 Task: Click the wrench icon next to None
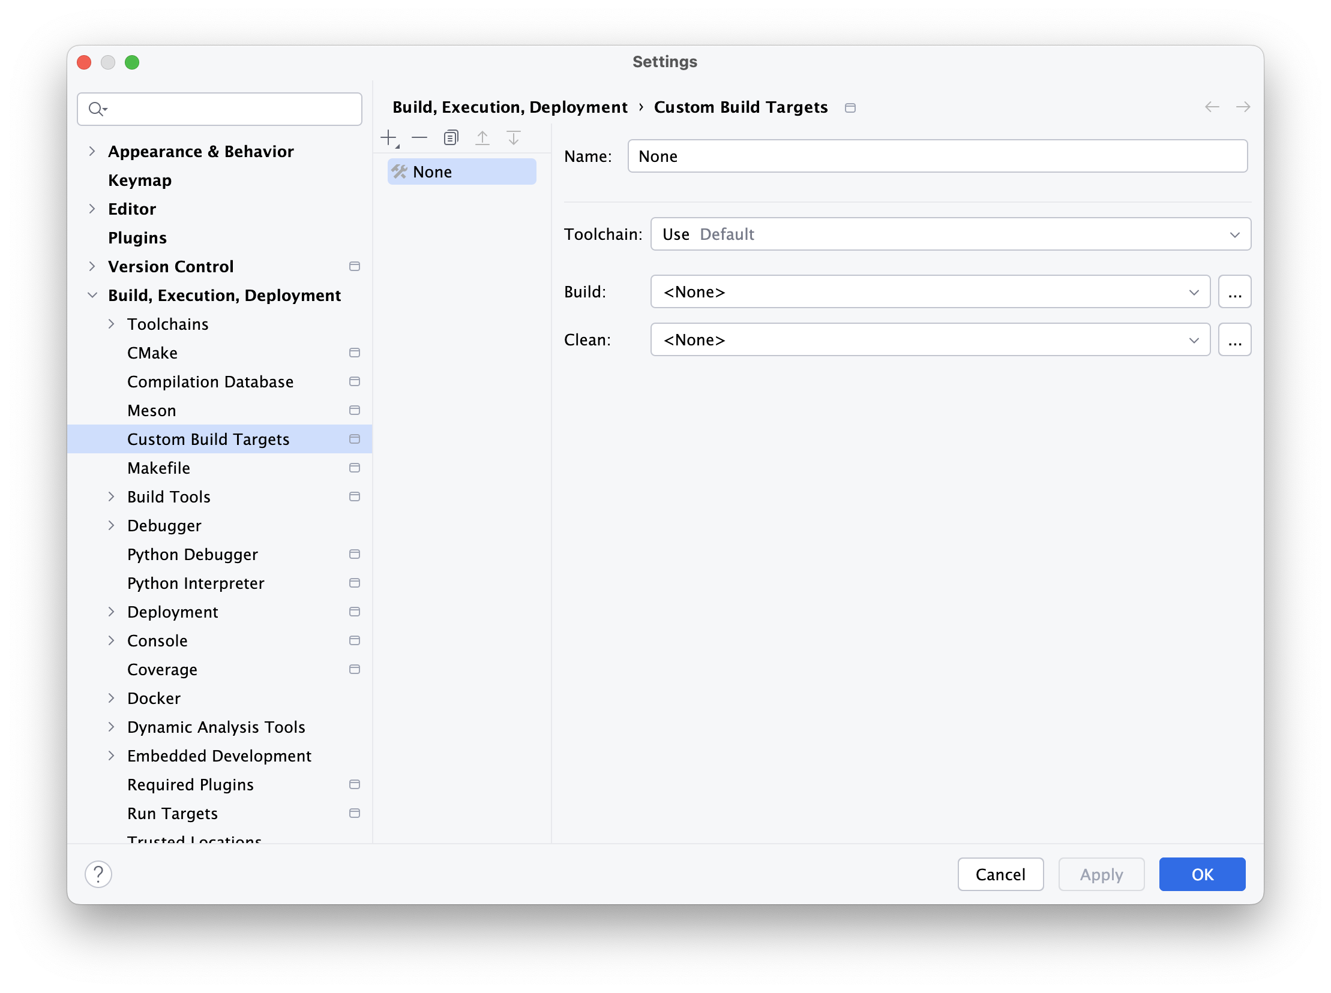[x=401, y=172]
